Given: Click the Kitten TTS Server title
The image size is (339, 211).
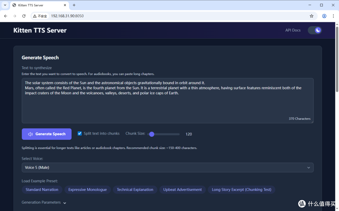Looking at the screenshot, I should [40, 30].
